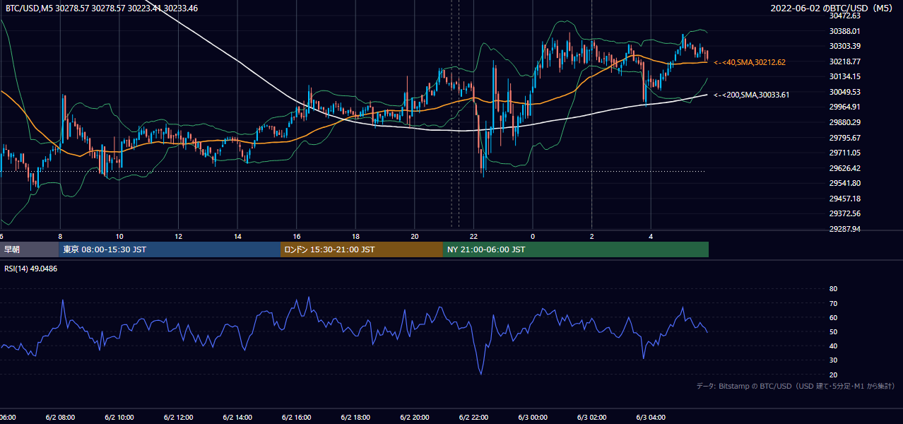Click price axis label 30134.15
Image resolution: width=903 pixels, height=424 pixels.
click(x=844, y=76)
